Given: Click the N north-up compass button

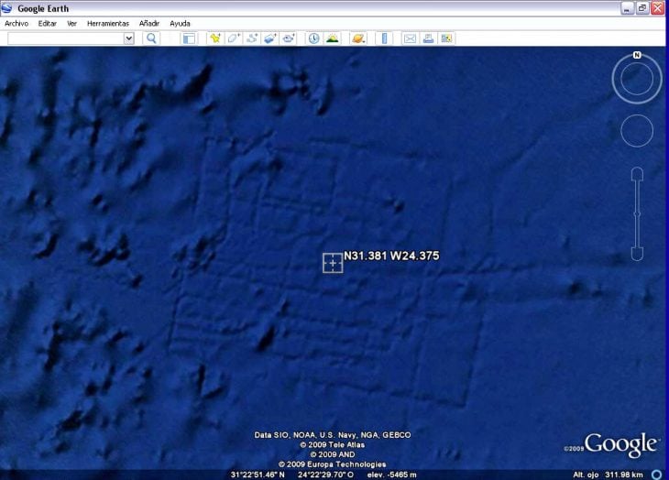Looking at the screenshot, I should [636, 56].
